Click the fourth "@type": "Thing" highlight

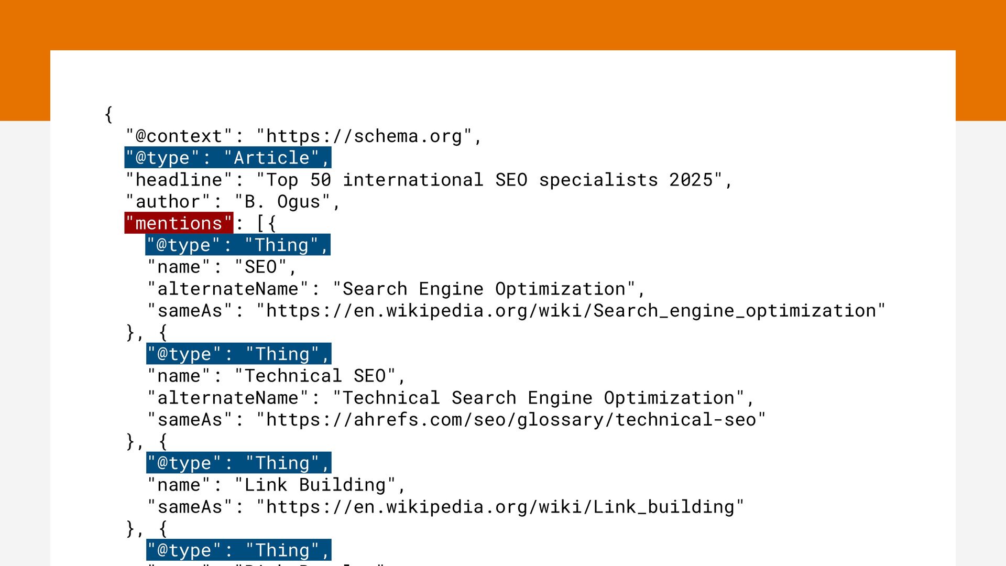pyautogui.click(x=238, y=550)
